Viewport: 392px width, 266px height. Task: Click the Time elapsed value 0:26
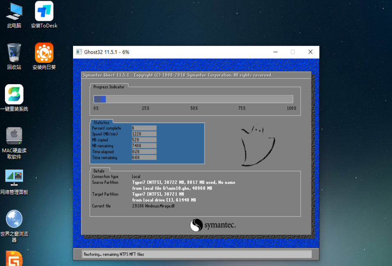pyautogui.click(x=144, y=151)
